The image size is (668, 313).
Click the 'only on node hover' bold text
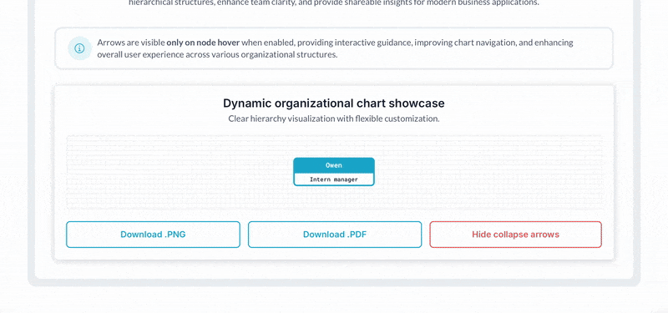203,43
